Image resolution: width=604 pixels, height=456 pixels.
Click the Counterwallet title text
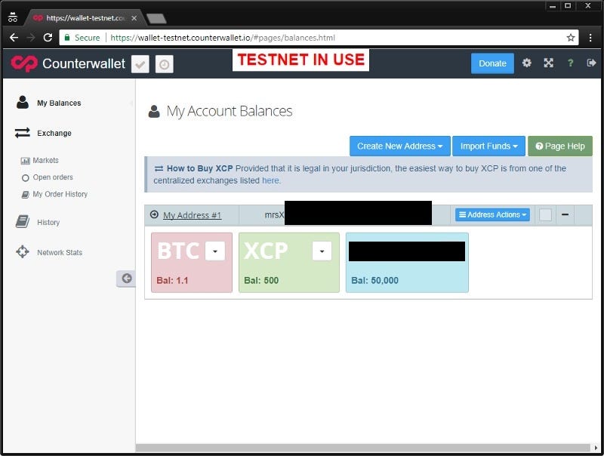pyautogui.click(x=84, y=63)
